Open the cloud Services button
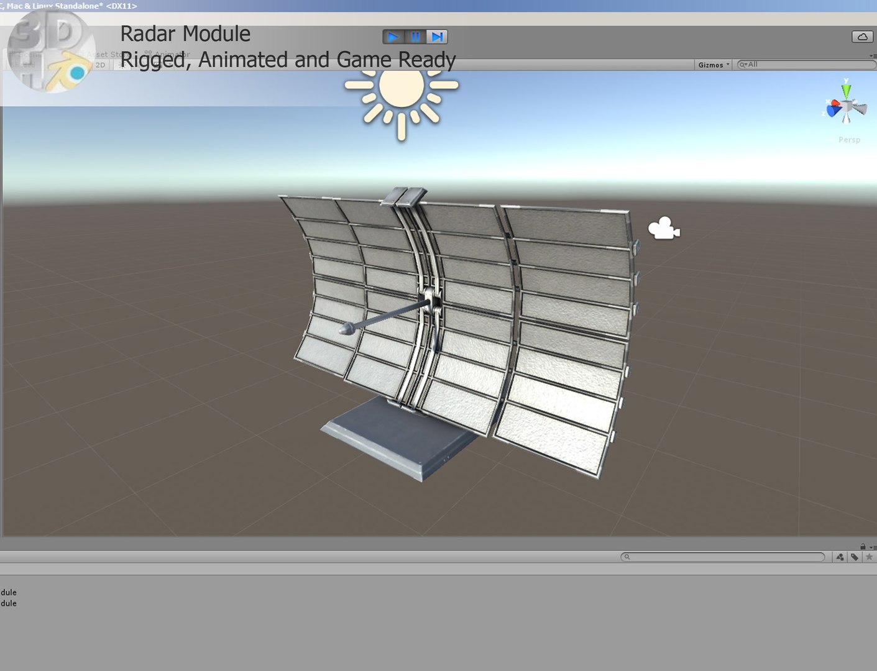This screenshot has width=877, height=671. (x=862, y=37)
